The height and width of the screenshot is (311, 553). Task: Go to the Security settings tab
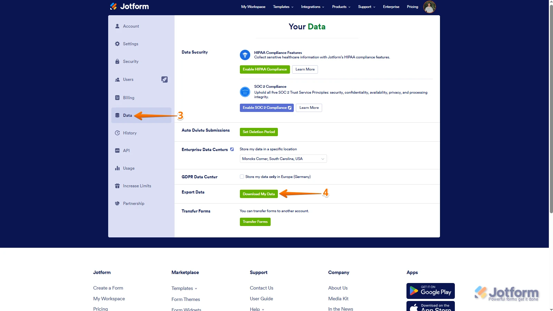(131, 62)
